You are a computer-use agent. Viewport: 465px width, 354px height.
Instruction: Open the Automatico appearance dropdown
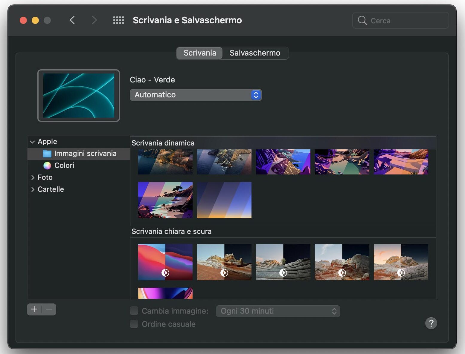click(x=196, y=95)
